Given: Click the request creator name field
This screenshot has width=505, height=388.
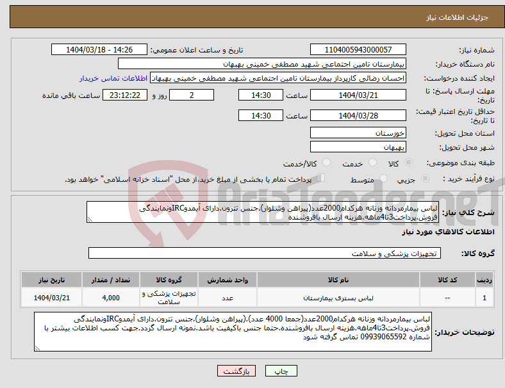Looking at the screenshot, I should point(278,78).
